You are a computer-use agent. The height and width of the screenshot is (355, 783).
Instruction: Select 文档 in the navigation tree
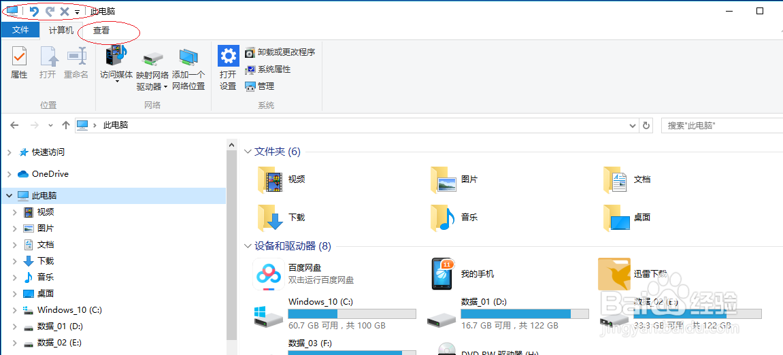click(39, 245)
